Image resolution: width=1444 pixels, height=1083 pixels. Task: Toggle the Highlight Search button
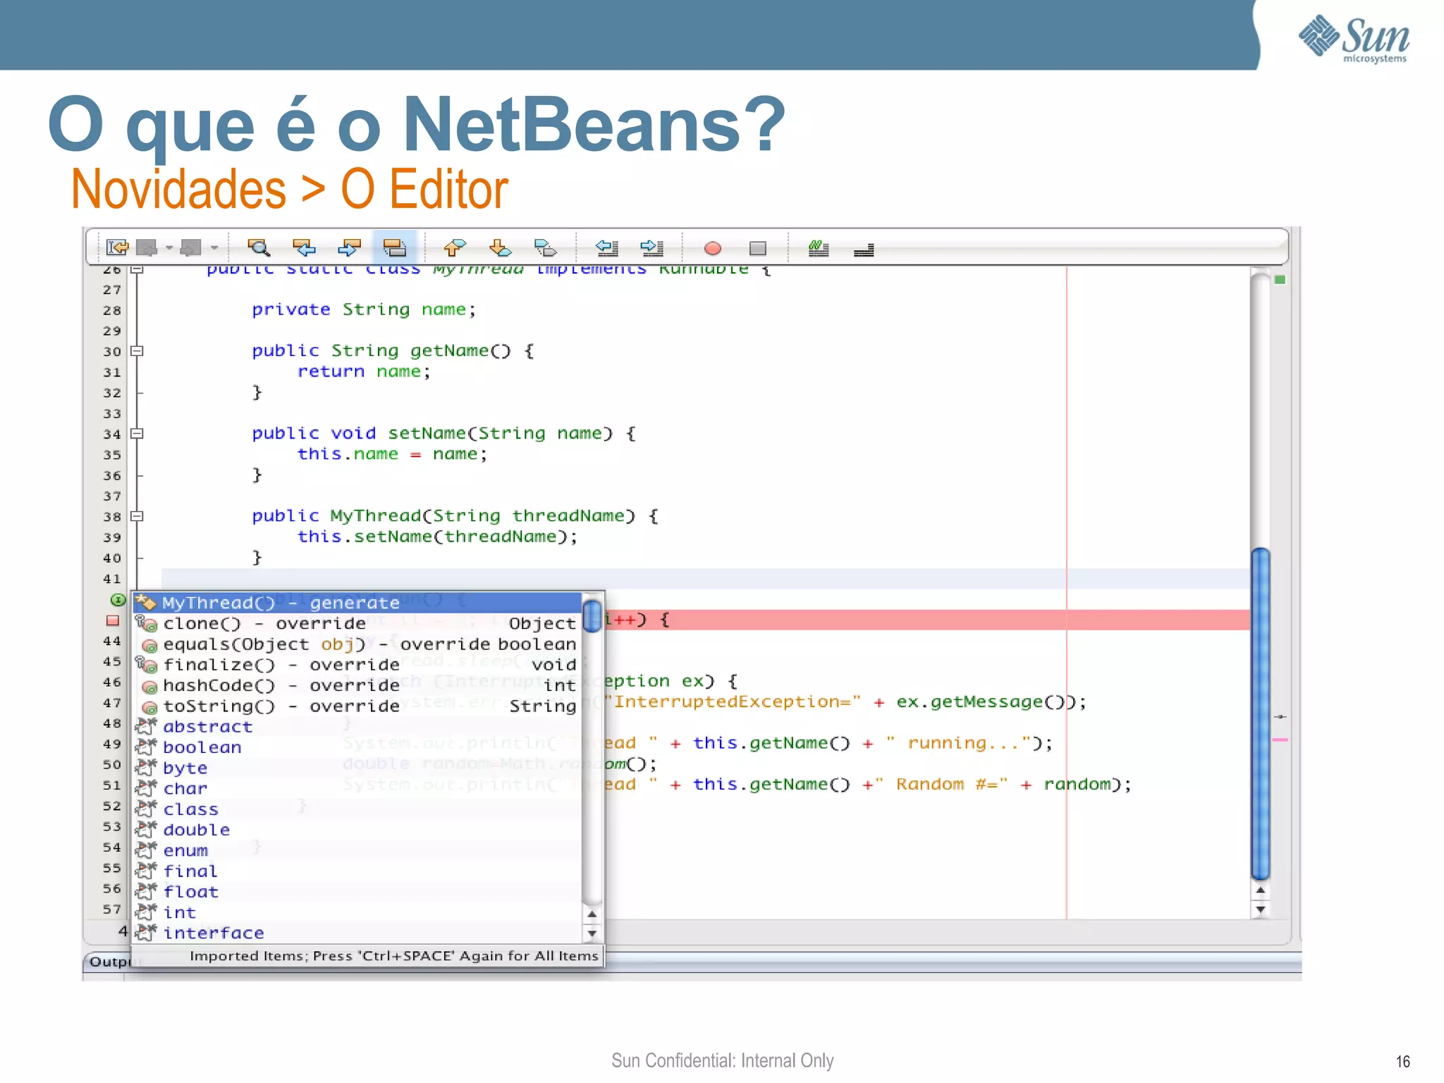point(394,247)
